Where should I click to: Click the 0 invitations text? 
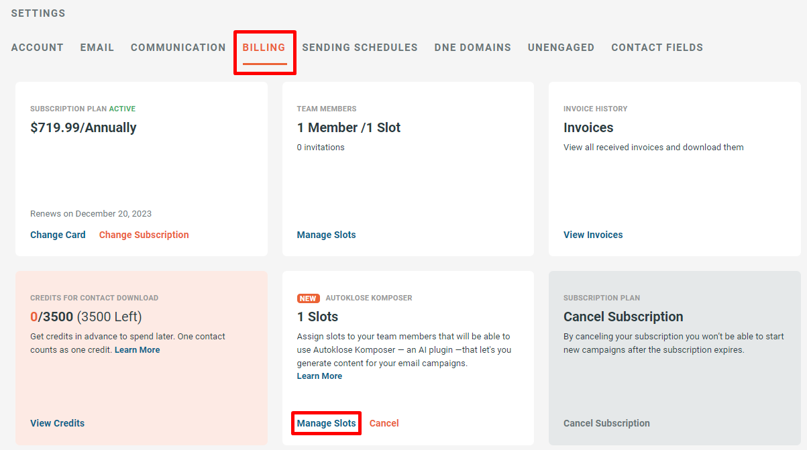point(321,147)
